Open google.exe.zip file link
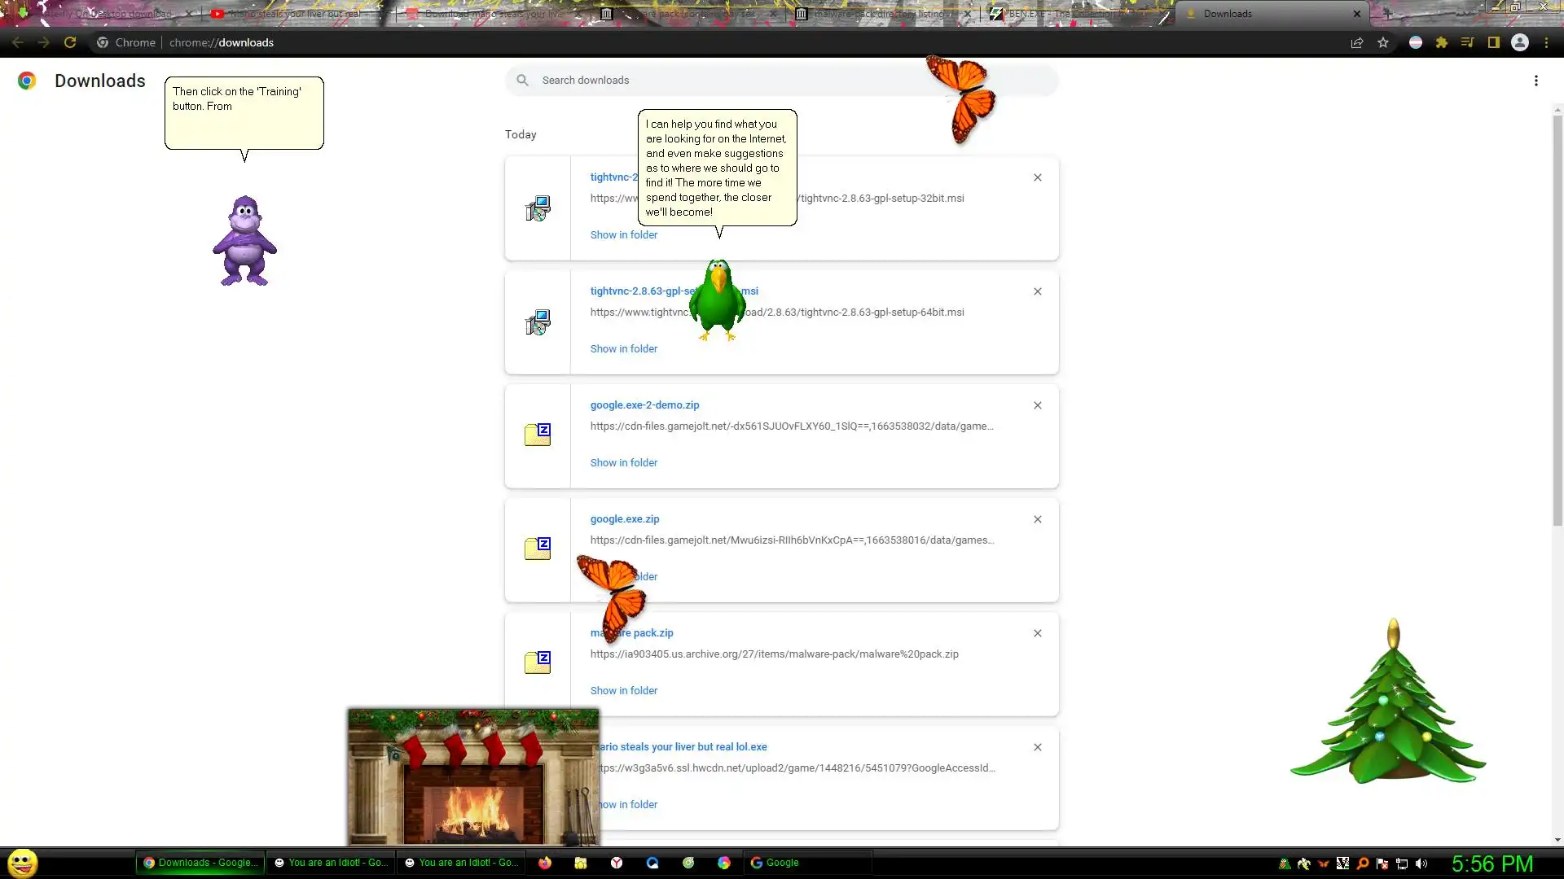1564x879 pixels. pyautogui.click(x=625, y=518)
